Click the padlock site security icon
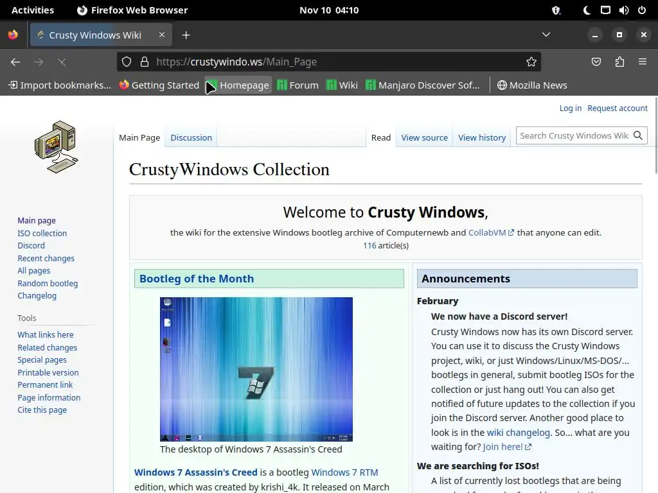Viewport: 658px width, 493px height. coord(145,62)
